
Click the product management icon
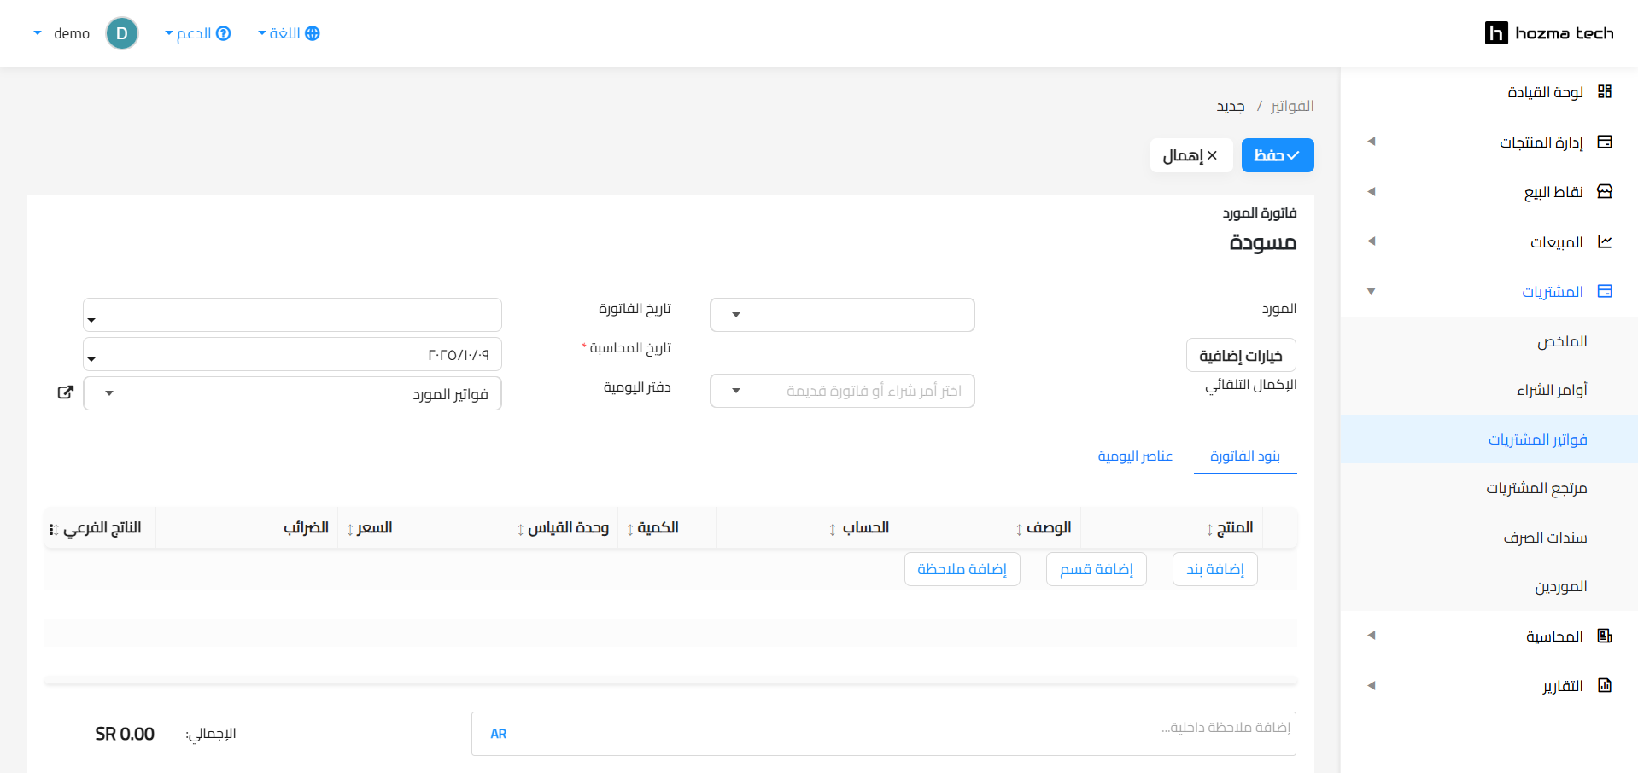(x=1604, y=142)
